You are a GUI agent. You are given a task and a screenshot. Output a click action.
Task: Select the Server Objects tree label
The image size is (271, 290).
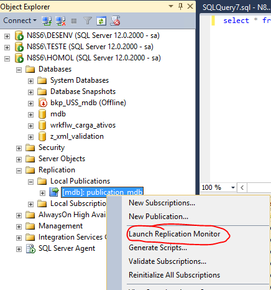(x=62, y=159)
